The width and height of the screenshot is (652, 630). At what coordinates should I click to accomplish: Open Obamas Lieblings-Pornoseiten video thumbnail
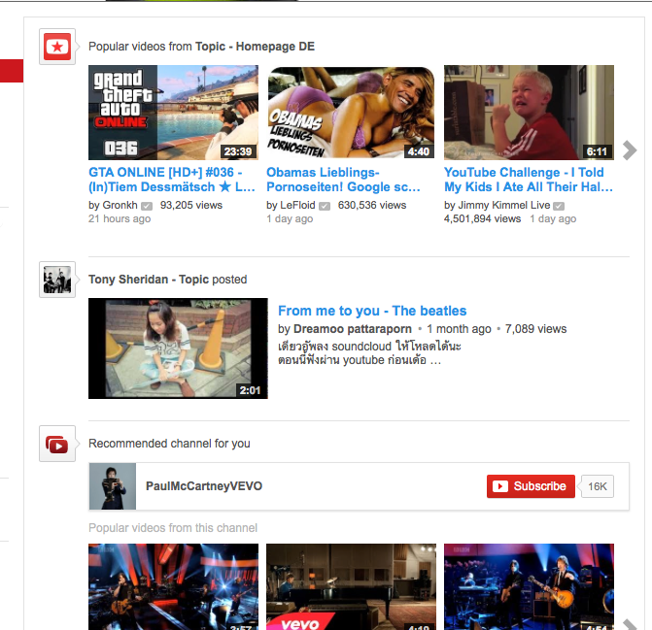coord(351,113)
